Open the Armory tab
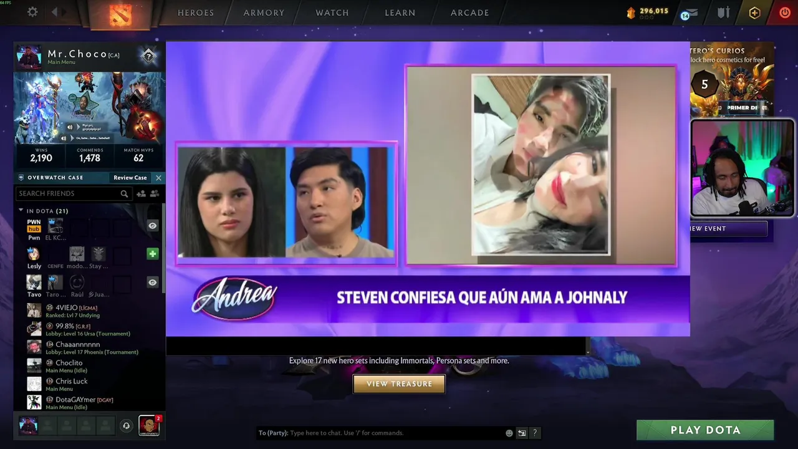Viewport: 798px width, 449px height. [x=264, y=12]
